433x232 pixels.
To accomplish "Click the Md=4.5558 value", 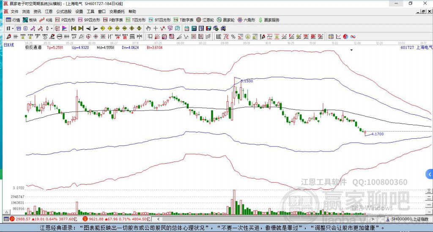I will click(x=105, y=47).
